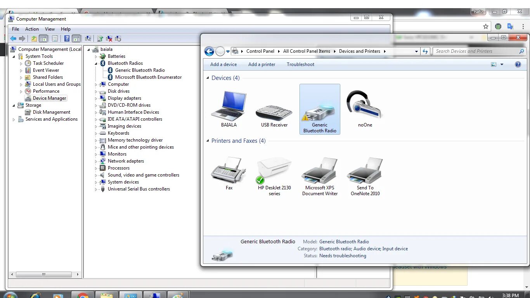Expand the Display adapters category
530x298 pixels.
coord(96,98)
